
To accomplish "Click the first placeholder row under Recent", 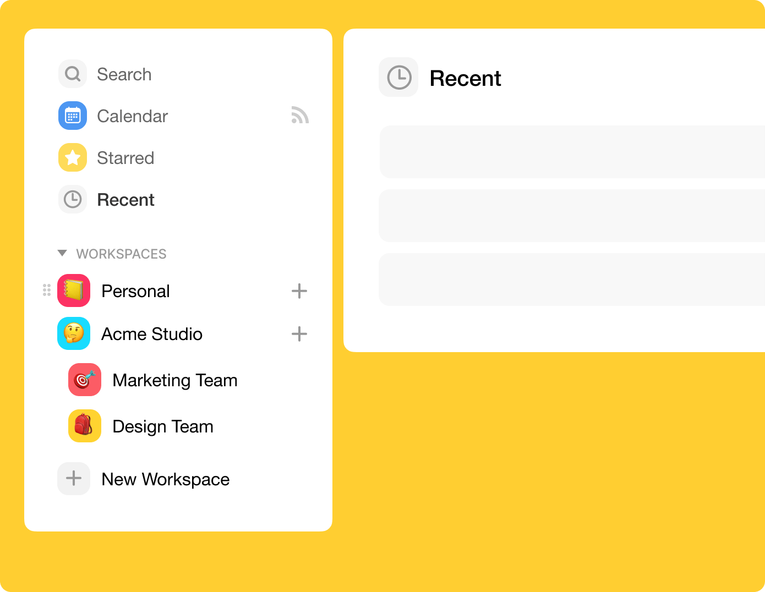I will point(572,152).
